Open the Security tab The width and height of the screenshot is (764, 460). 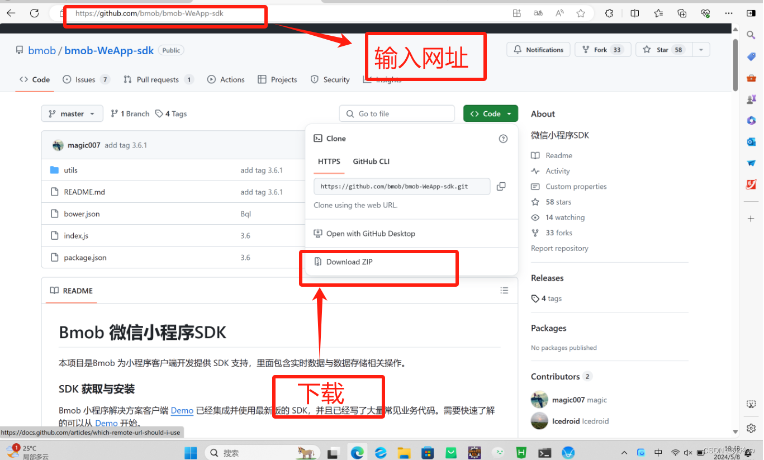click(330, 79)
